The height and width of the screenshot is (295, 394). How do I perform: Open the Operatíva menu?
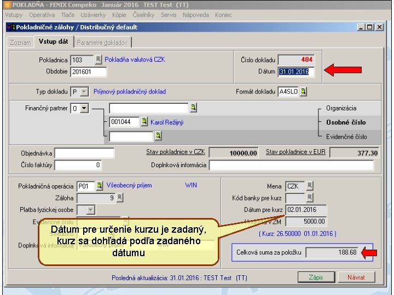(x=42, y=15)
